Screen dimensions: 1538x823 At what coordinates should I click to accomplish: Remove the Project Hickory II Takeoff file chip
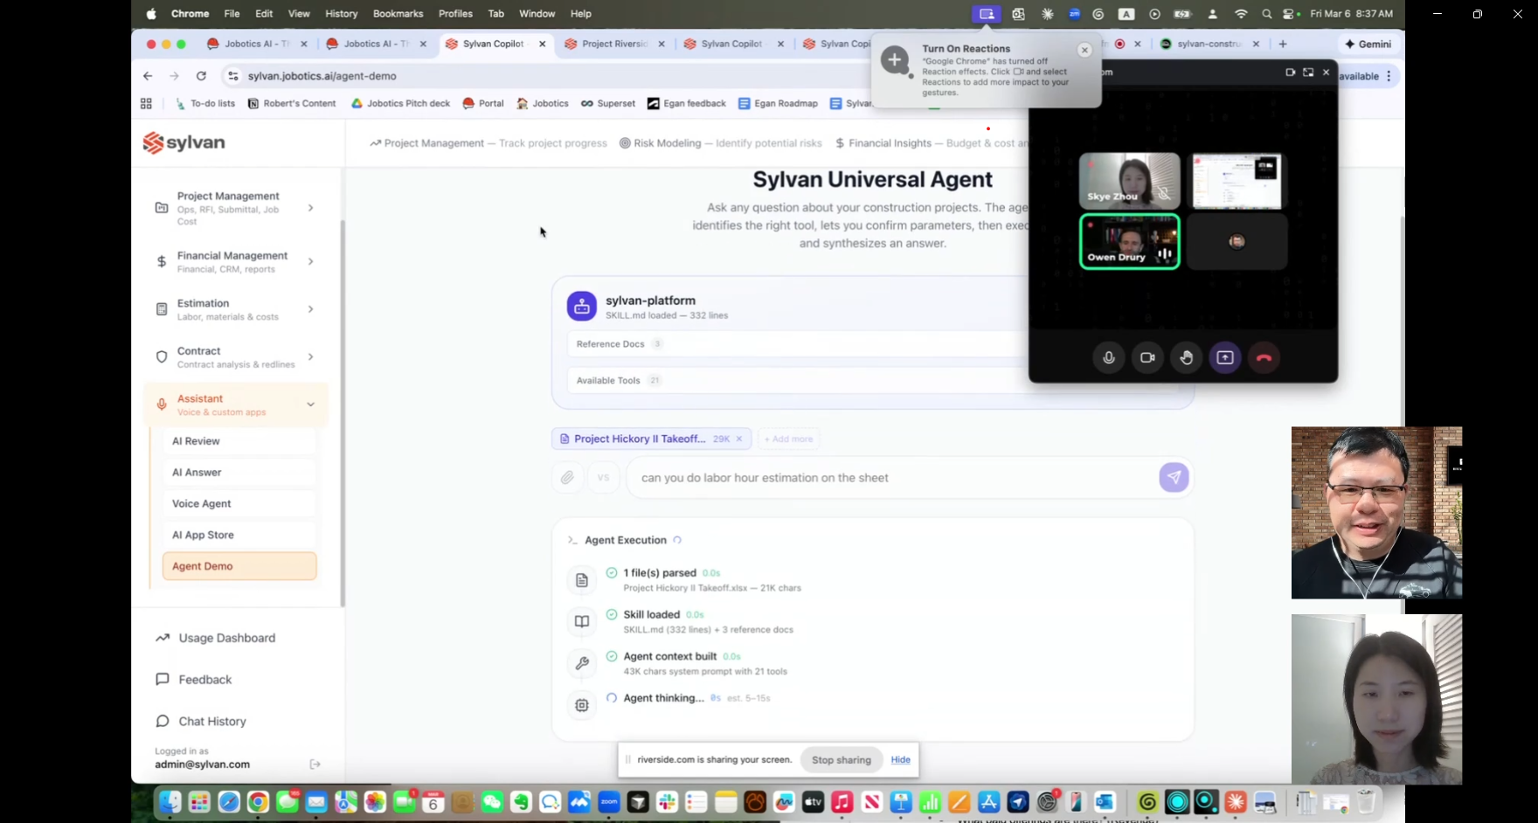click(739, 439)
